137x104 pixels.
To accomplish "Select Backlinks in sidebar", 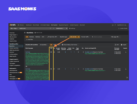I will pos(16,46).
